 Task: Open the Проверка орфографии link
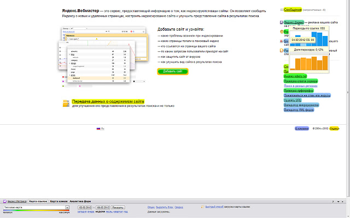click(297, 90)
